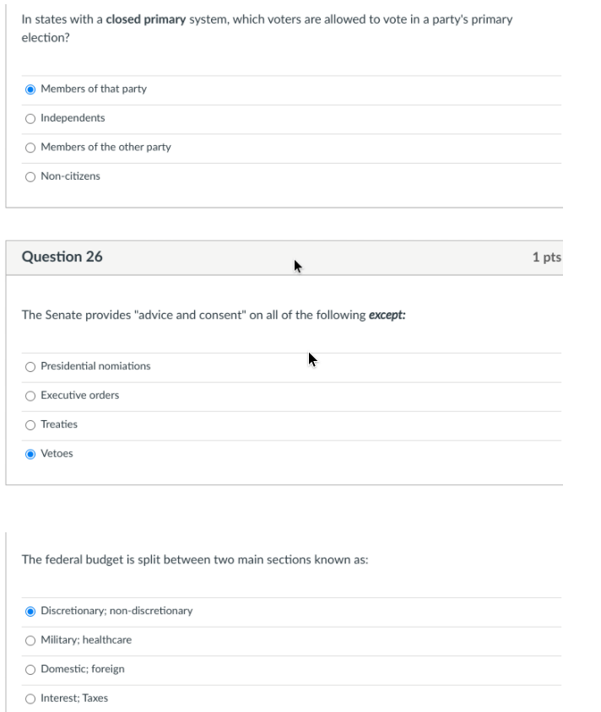
Task: Select the 'Domestic; foreign' radio button
Action: [x=31, y=669]
